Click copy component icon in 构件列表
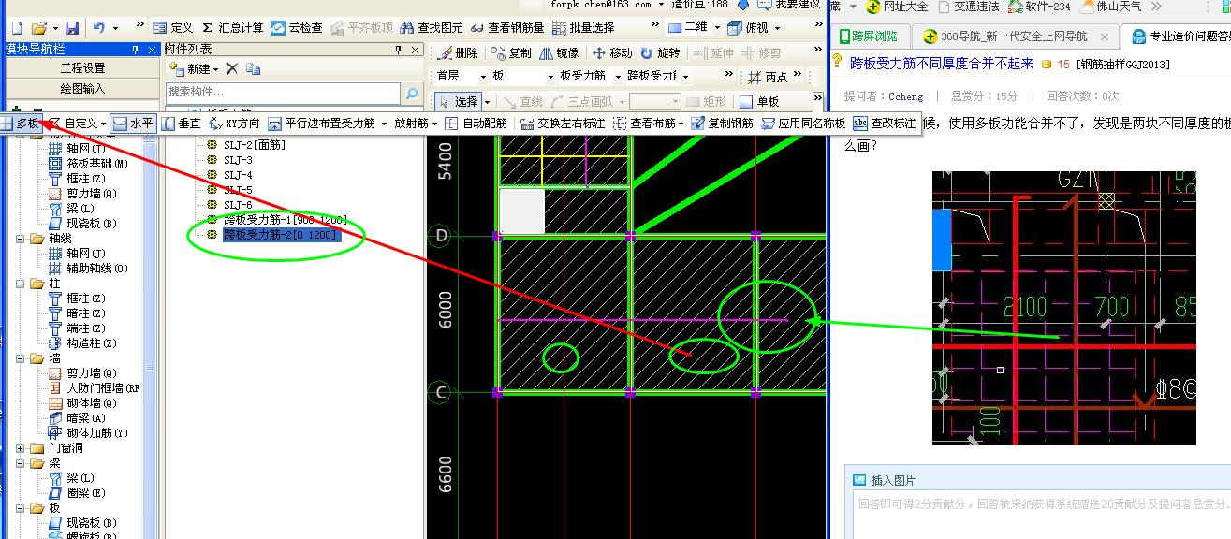The height and width of the screenshot is (539, 1231). click(x=253, y=68)
